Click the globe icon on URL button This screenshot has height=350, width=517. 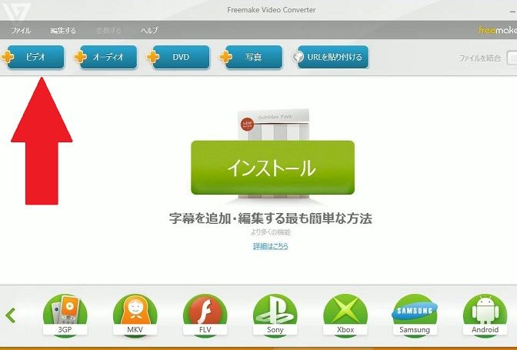(x=298, y=57)
